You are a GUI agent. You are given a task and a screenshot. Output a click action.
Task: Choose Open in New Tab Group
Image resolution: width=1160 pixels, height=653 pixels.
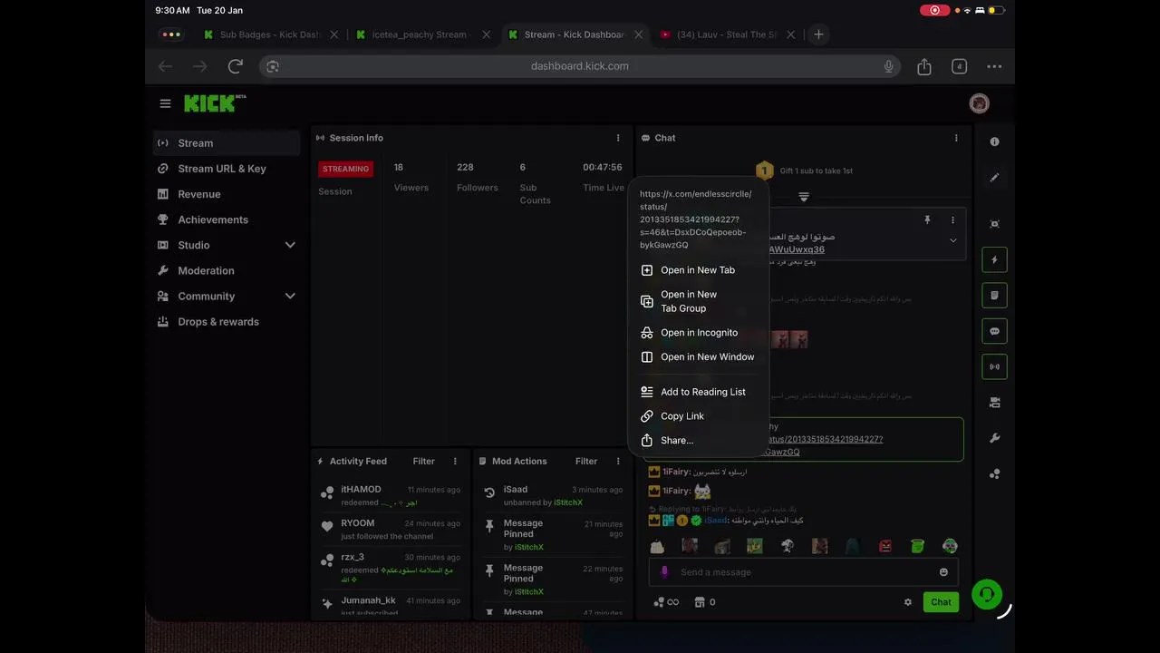point(699,301)
